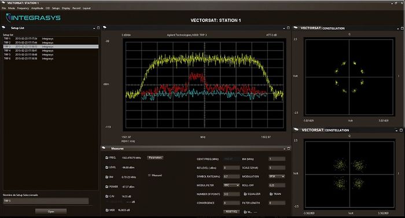Maximize the Setup List panel
Viewport: 405px width, 218px height.
tap(98, 28)
